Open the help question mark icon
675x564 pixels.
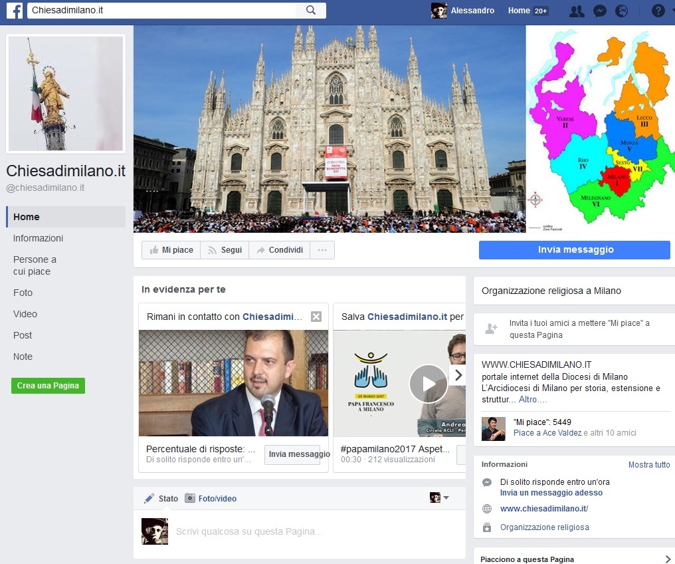658,11
